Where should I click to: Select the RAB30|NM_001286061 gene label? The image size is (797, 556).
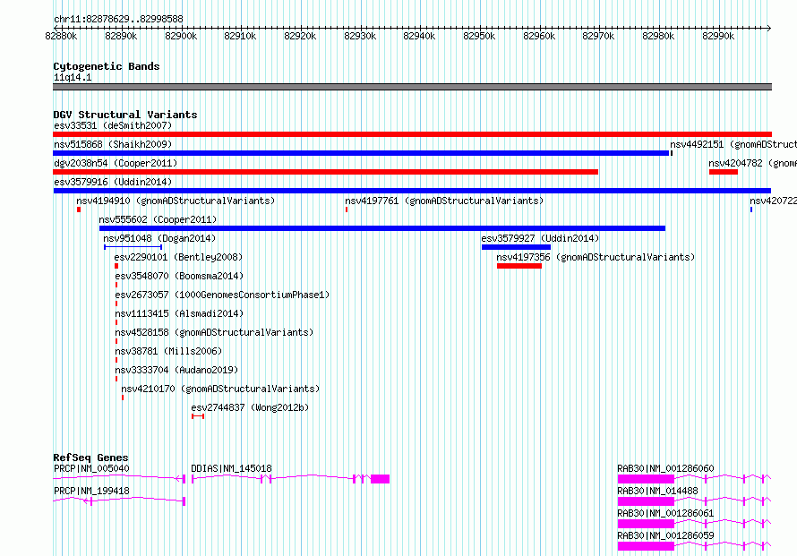(665, 513)
